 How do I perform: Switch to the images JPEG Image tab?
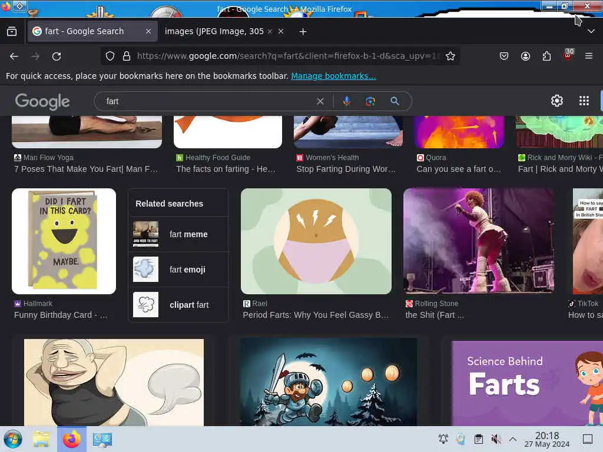[214, 32]
